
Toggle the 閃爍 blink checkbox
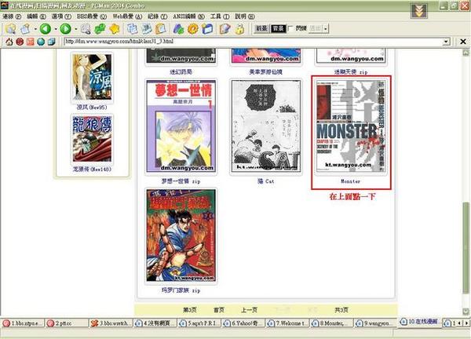(x=290, y=28)
